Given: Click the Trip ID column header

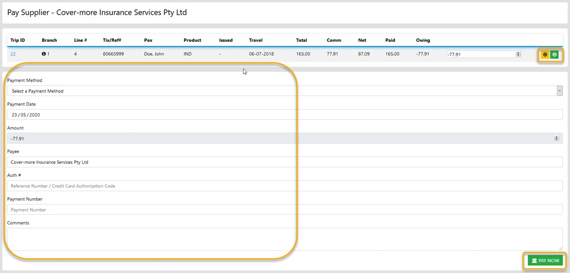Looking at the screenshot, I should (x=17, y=40).
